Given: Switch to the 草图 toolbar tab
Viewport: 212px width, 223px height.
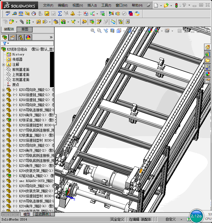Looking at the screenshot, I should pyautogui.click(x=25, y=29).
